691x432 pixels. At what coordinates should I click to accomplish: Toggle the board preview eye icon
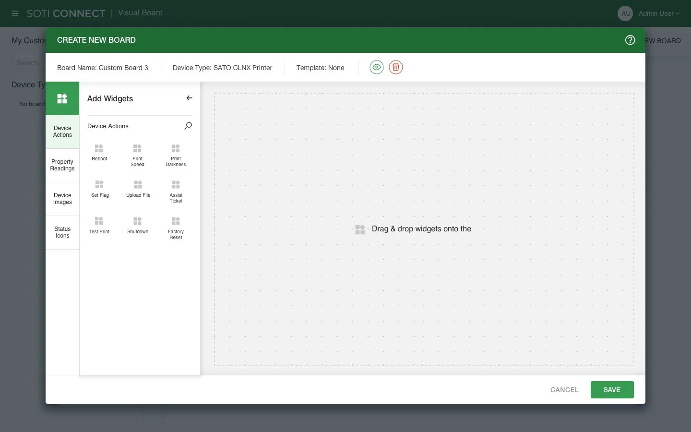[376, 67]
